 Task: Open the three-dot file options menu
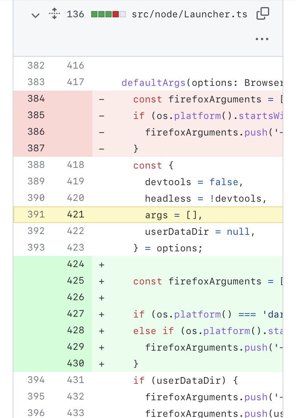coord(262,39)
